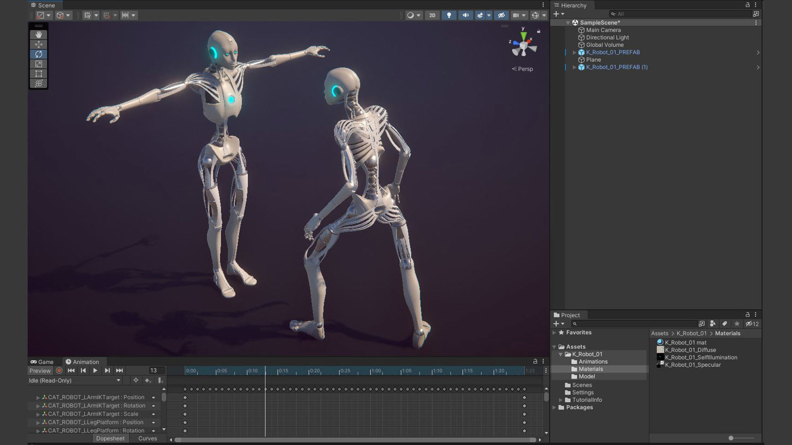Screen dimensions: 792x445
Task: Expand CAT_ROBOT_LLegPlatform : Position property
Action: tap(38, 422)
